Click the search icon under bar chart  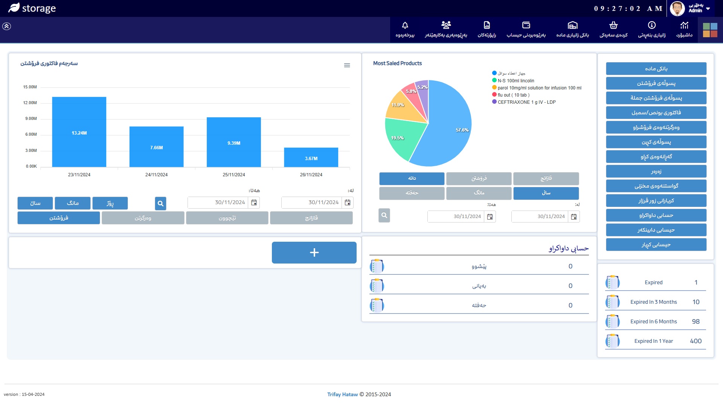tap(160, 203)
